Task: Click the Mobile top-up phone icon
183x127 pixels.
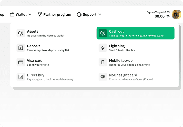Action: 103,62
